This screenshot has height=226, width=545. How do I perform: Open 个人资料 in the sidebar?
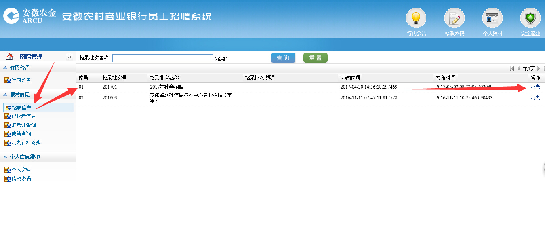click(21, 170)
